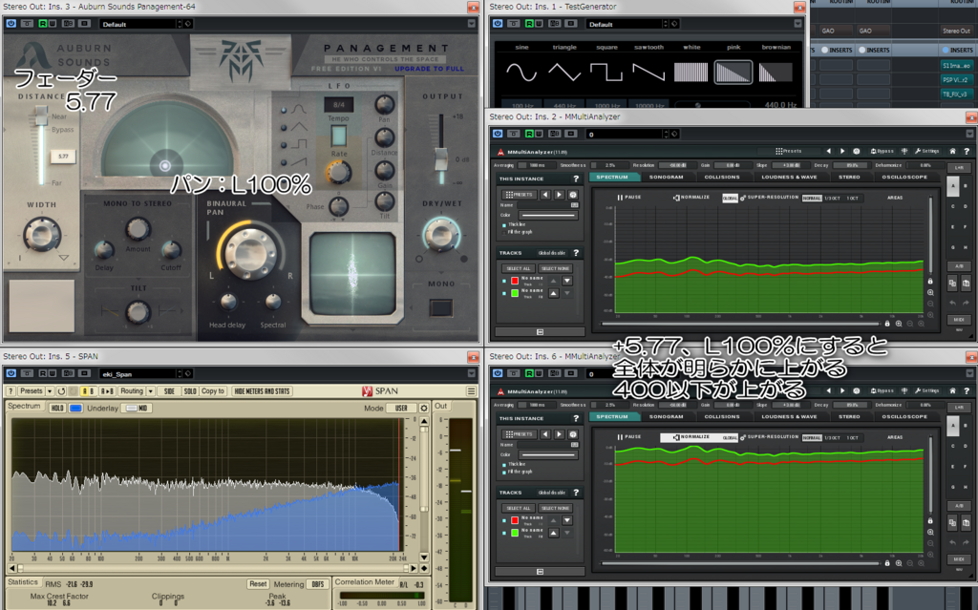The width and height of the screenshot is (978, 610).
Task: Open the Metering DBFS selector in SPAN
Action: 318,584
